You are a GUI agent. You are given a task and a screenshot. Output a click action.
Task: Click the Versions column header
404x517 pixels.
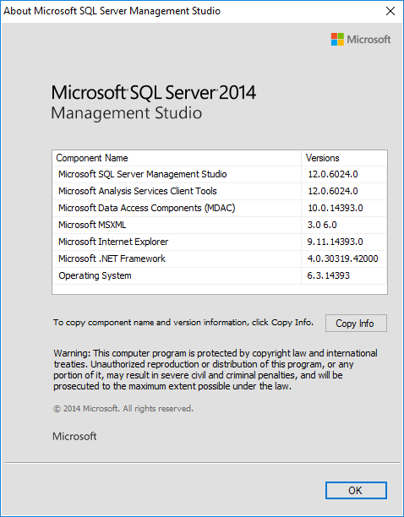click(344, 158)
